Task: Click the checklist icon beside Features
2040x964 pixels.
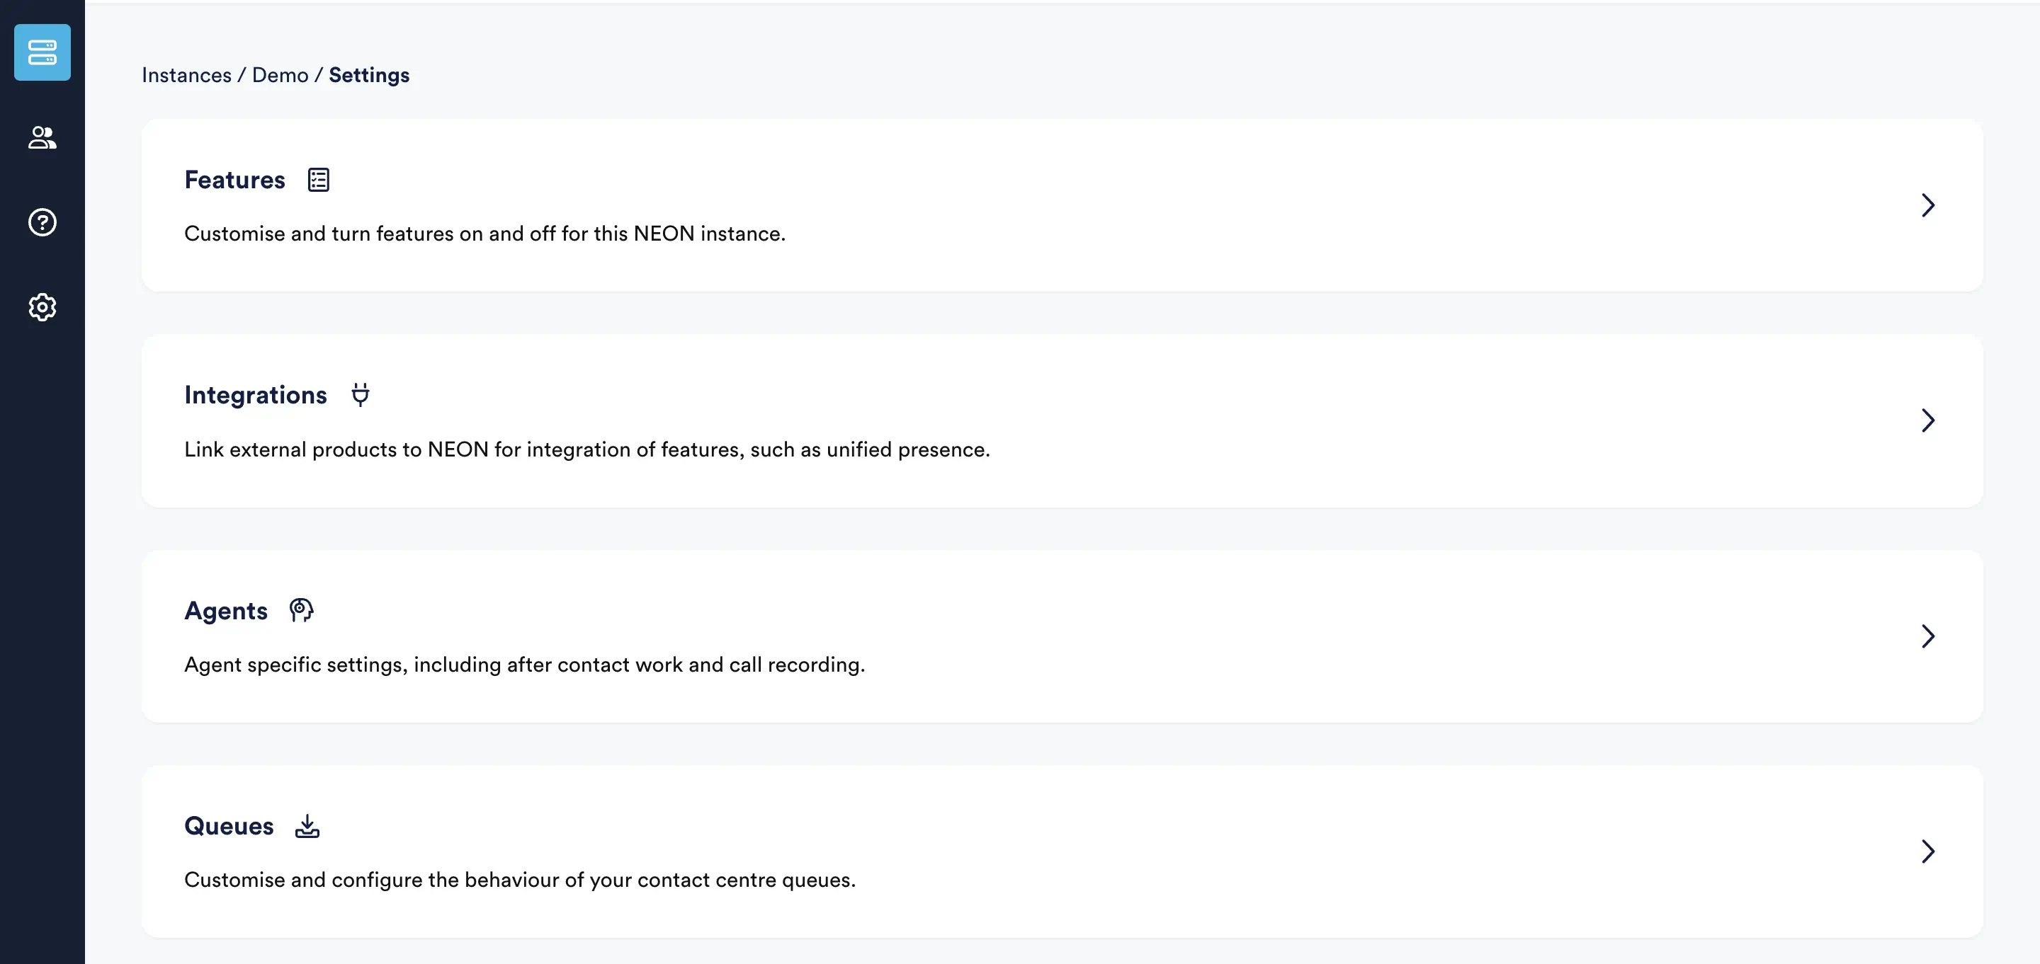Action: click(x=318, y=180)
